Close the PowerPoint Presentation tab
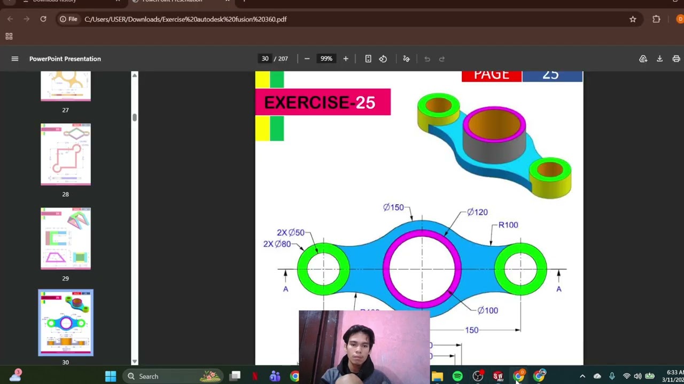This screenshot has height=384, width=684. point(228,1)
